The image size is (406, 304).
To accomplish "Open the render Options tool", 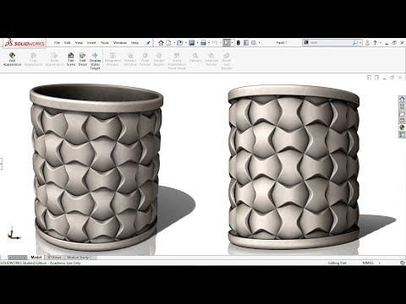I will click(x=195, y=57).
